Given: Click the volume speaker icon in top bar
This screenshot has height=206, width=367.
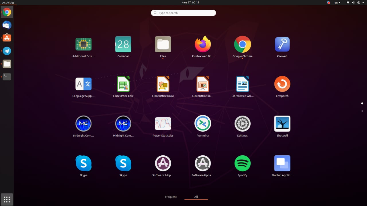Looking at the screenshot, I should [354, 3].
